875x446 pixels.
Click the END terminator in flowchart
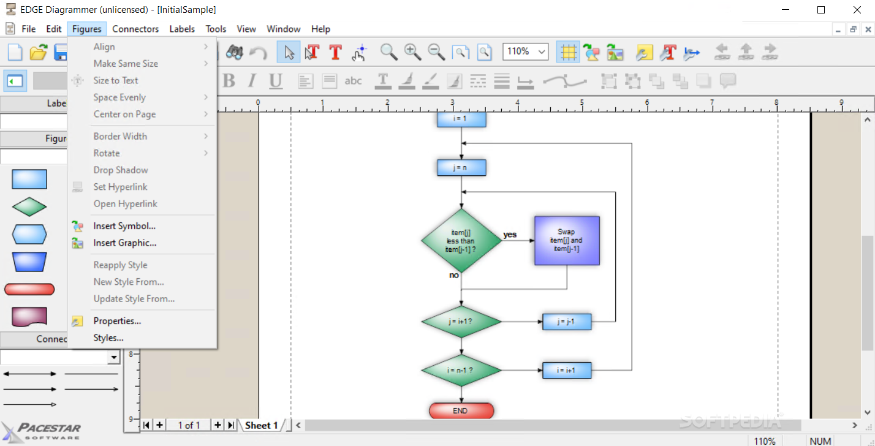click(x=461, y=411)
